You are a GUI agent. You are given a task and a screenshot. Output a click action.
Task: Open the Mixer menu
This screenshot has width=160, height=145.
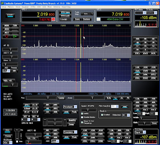click(50, 7)
